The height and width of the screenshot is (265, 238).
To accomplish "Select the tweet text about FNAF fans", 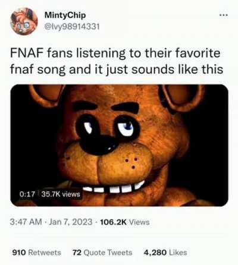I will point(117,61).
